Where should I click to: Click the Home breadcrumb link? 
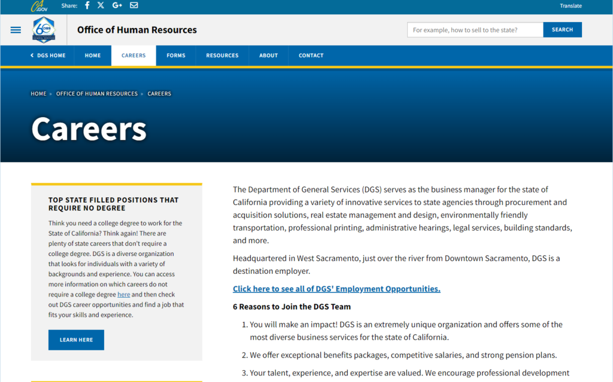coord(38,94)
